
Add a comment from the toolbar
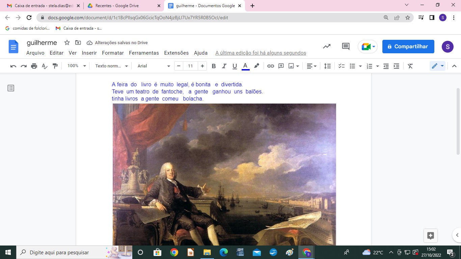point(281,66)
